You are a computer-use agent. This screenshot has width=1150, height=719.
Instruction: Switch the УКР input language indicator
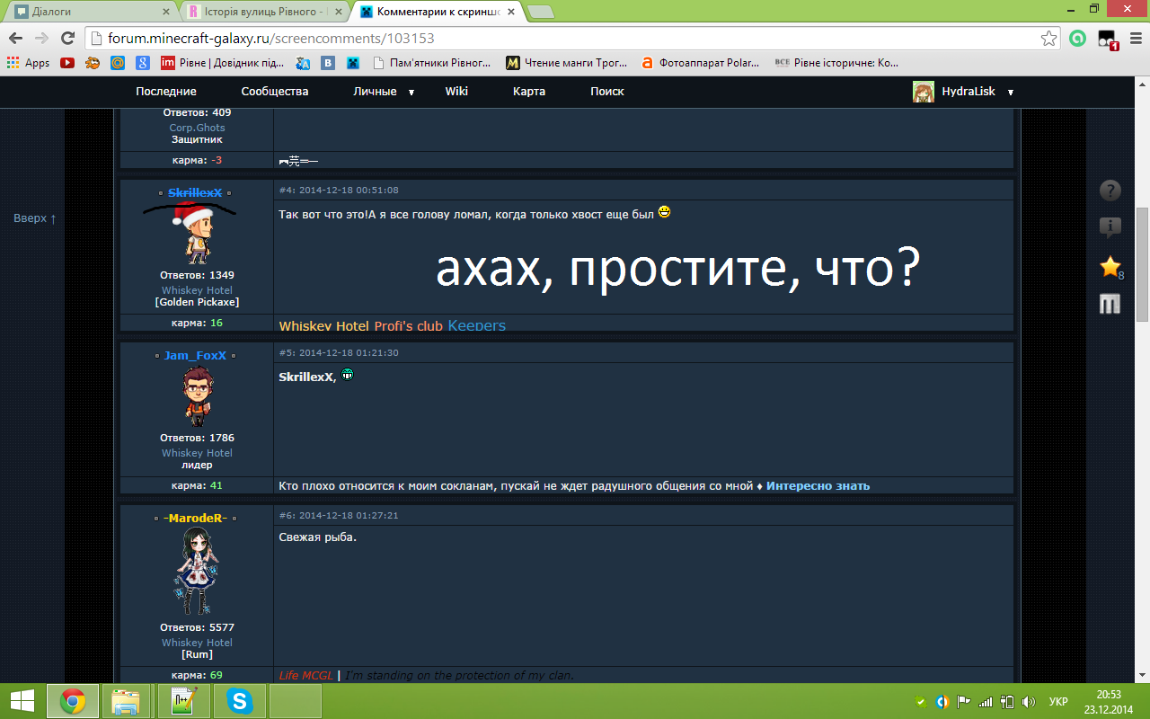point(1059,702)
